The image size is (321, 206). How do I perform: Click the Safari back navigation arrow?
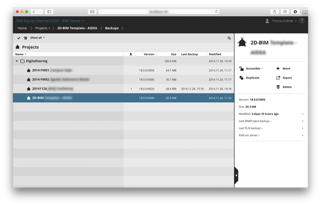[34, 12]
